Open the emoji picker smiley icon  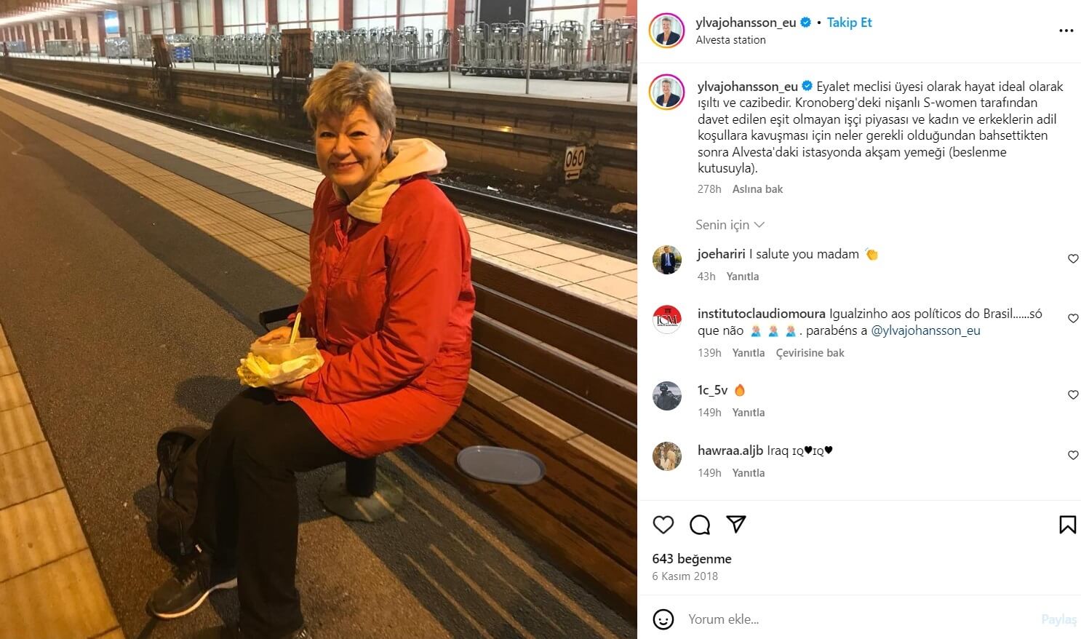click(663, 619)
